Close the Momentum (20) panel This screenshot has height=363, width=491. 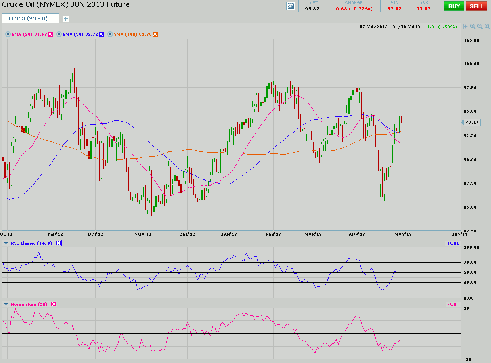pos(54,304)
